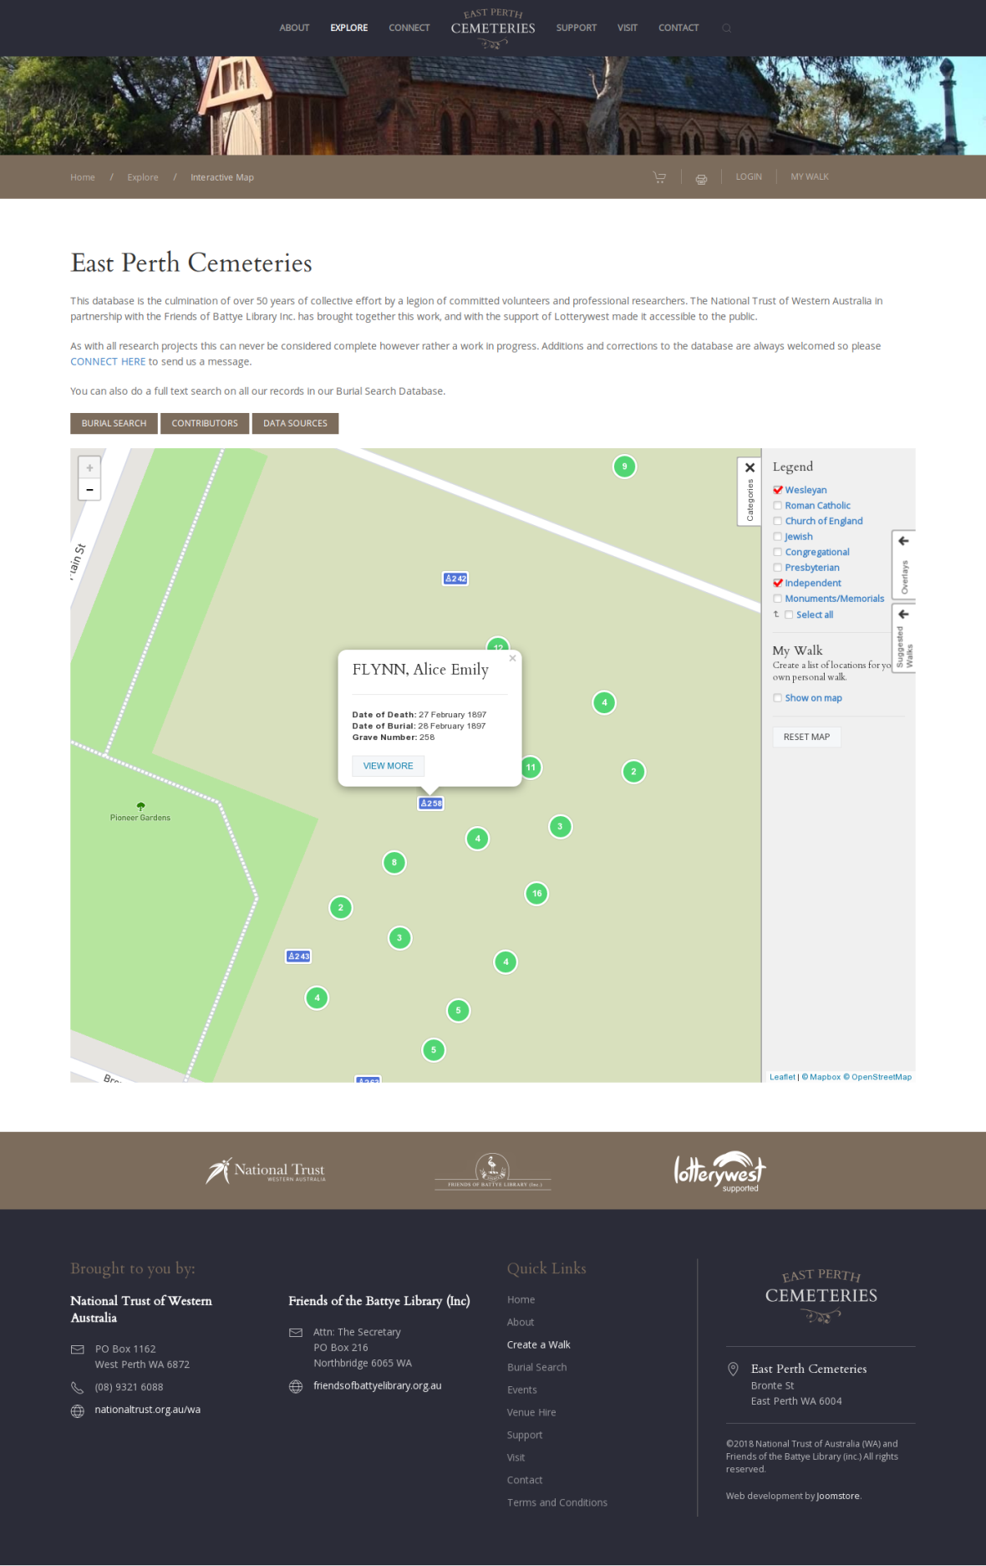The image size is (986, 1566).
Task: Open the shopping cart icon
Action: click(659, 177)
